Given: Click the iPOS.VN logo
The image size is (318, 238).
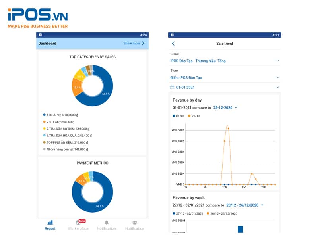Looking at the screenshot, I should [38, 17].
